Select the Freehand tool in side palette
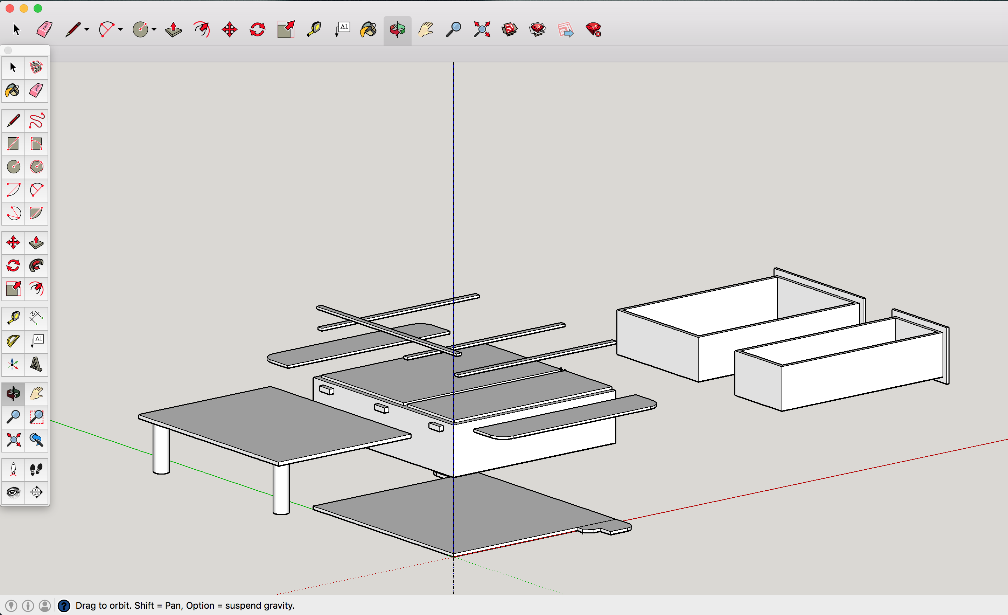The image size is (1008, 615). [36, 121]
